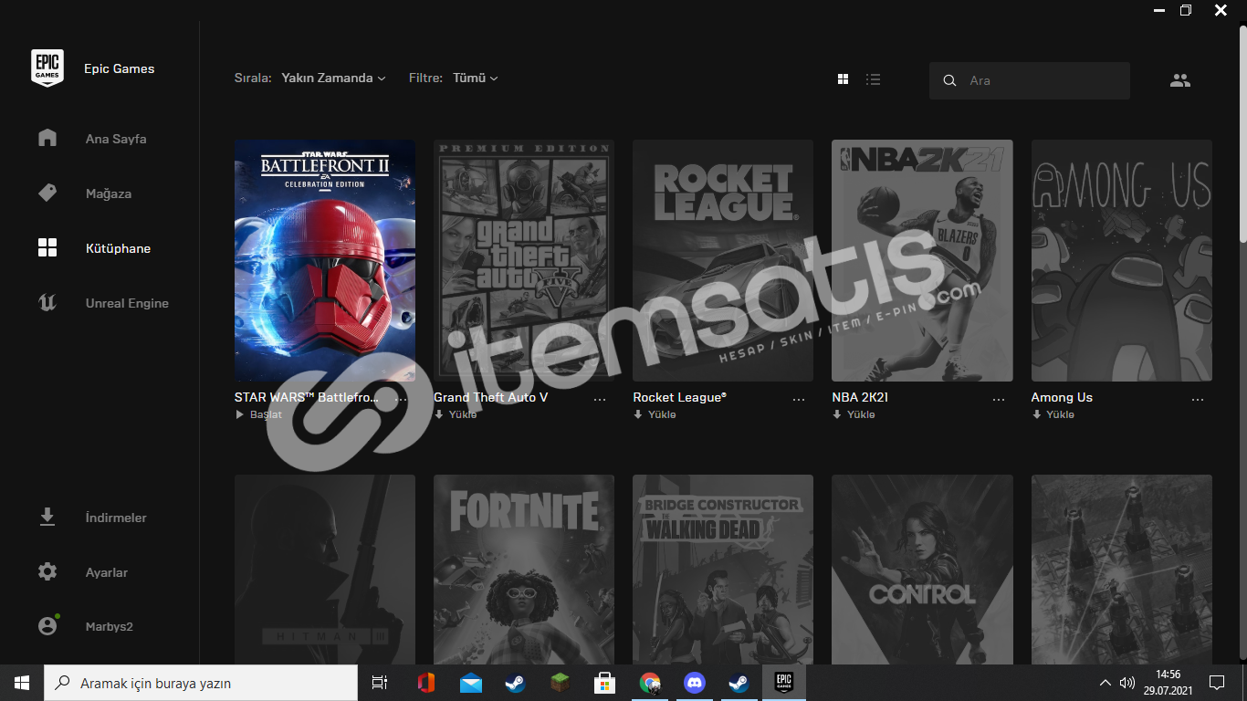Select Rocket League cover thumbnail

click(723, 260)
